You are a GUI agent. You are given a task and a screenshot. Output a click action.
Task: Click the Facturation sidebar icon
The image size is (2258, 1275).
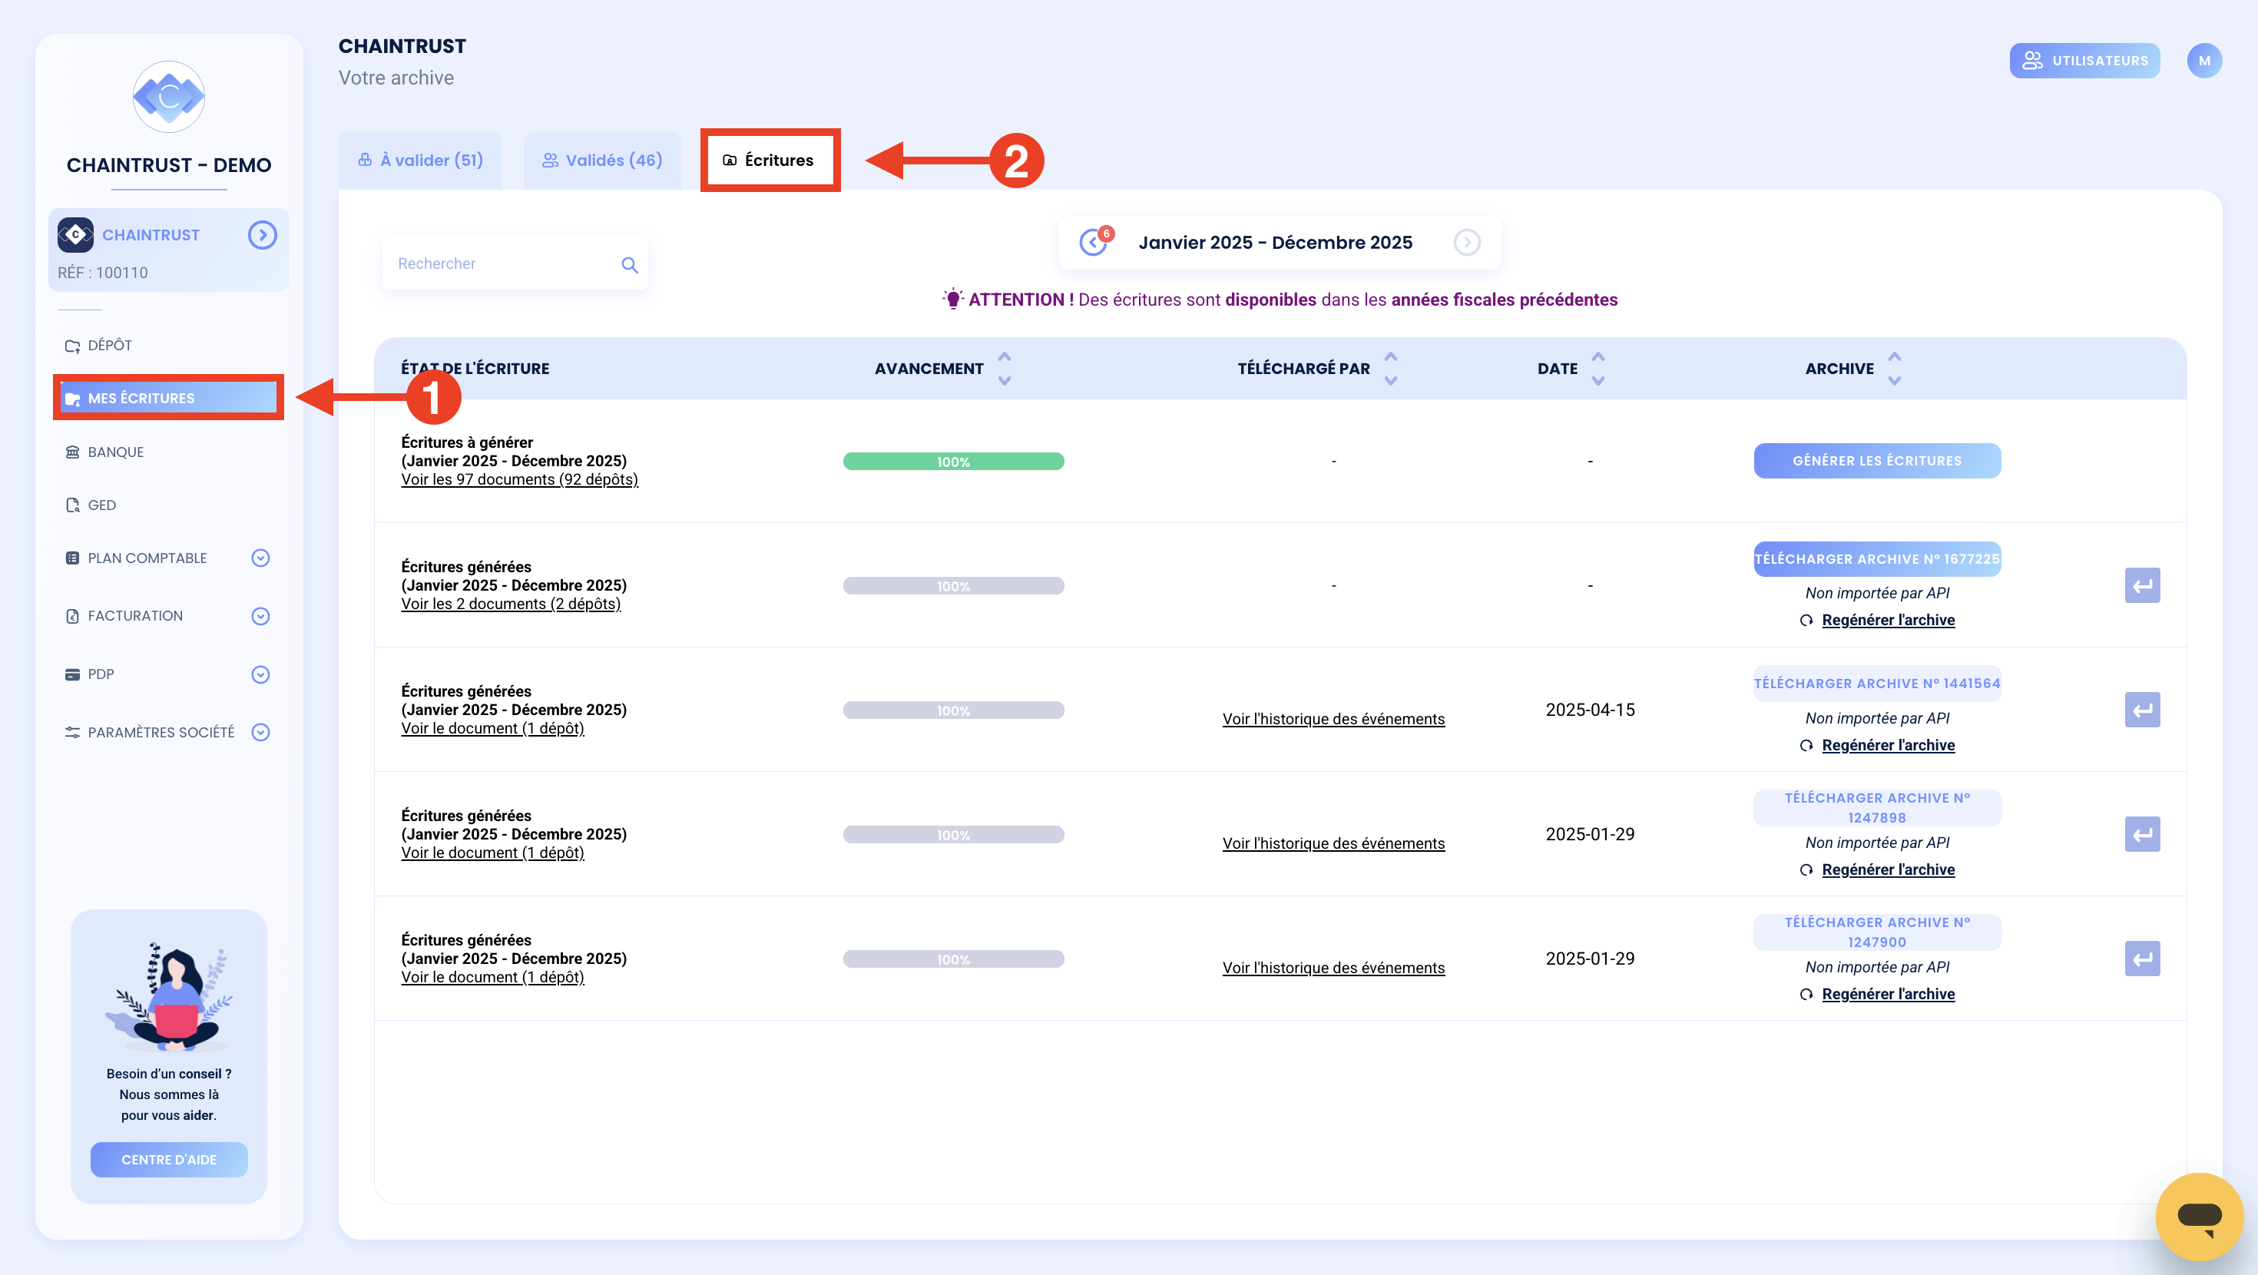coord(73,615)
